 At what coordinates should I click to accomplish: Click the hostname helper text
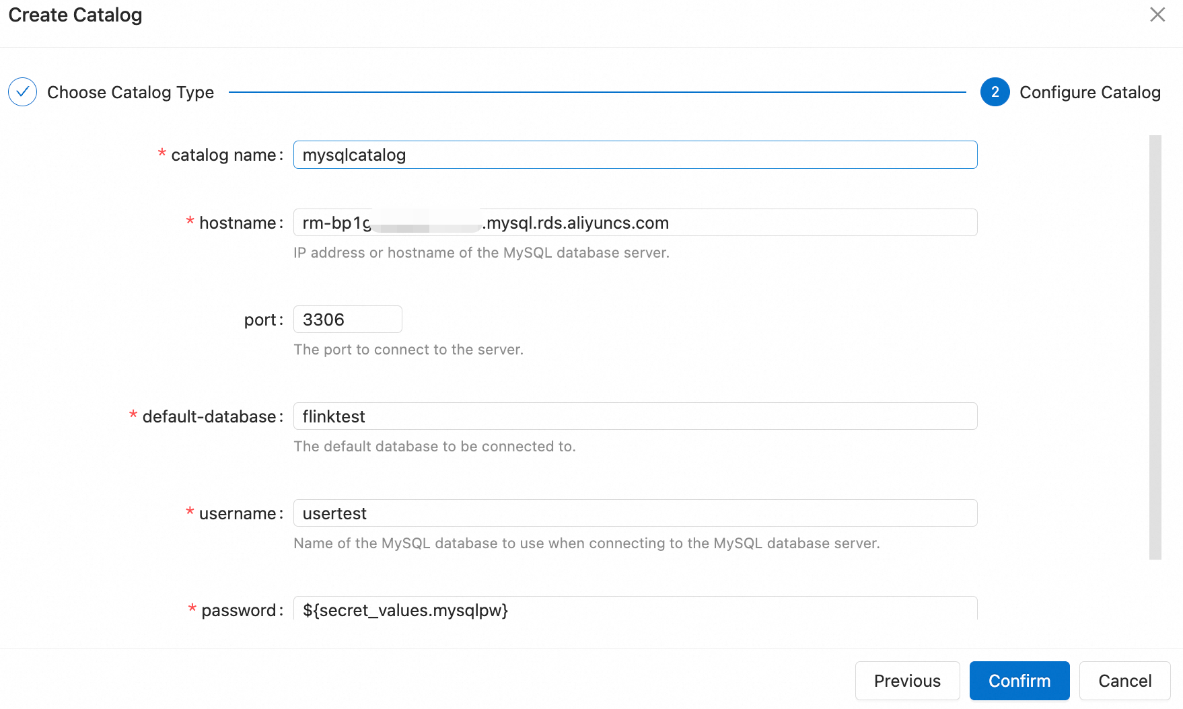(x=481, y=252)
